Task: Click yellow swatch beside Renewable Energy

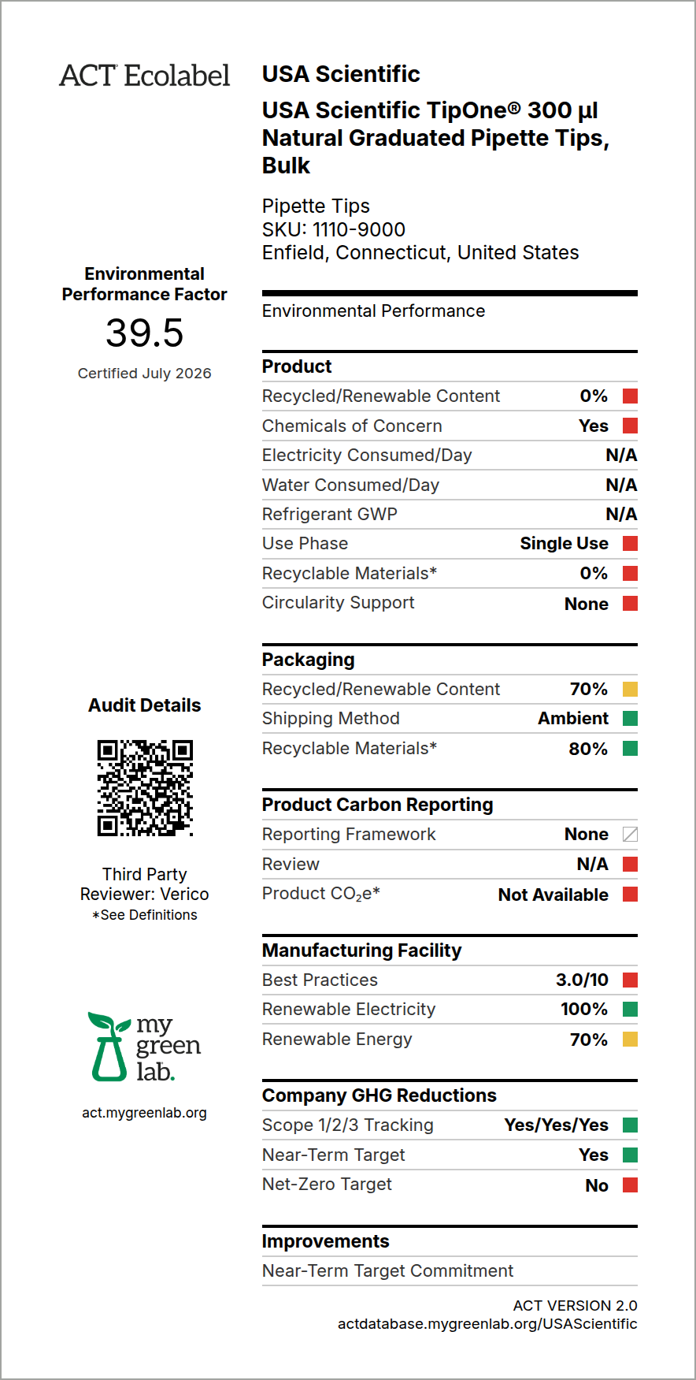Action: click(x=630, y=1039)
